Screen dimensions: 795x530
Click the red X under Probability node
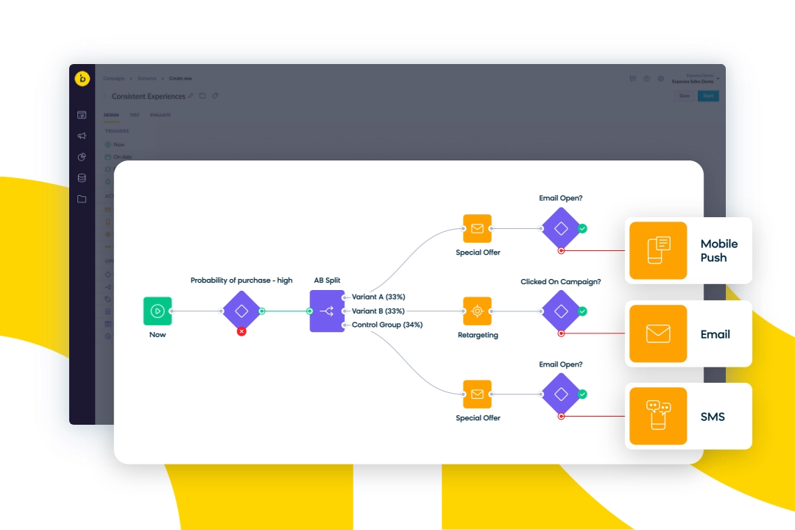241,332
